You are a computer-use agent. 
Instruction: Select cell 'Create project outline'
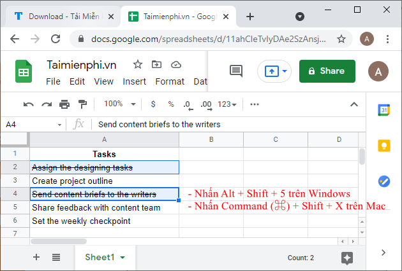[x=105, y=181]
